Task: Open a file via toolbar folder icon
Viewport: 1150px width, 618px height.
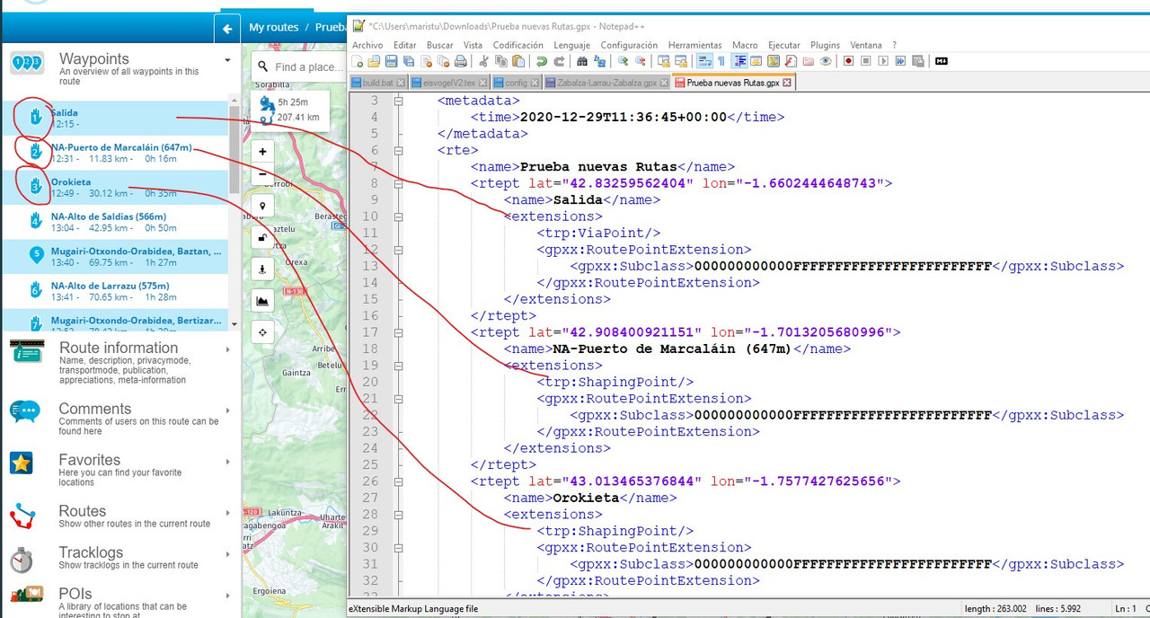Action: click(374, 61)
